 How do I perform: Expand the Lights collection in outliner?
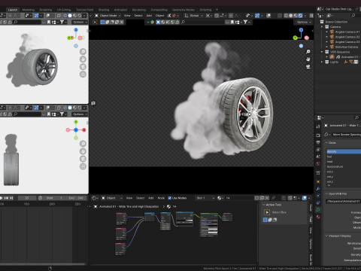point(322,62)
